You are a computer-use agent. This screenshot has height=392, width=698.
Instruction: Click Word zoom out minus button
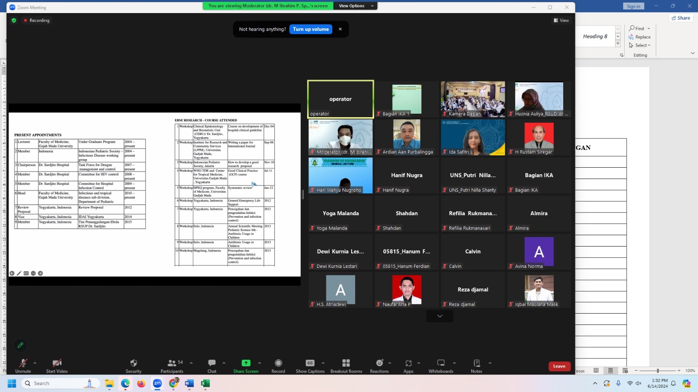(x=636, y=371)
